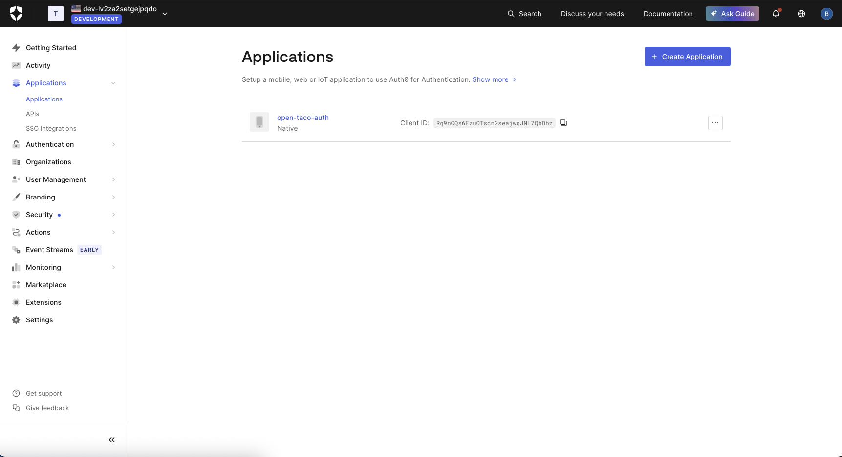Expand the User Management submenu chevron
The height and width of the screenshot is (457, 842).
point(113,179)
